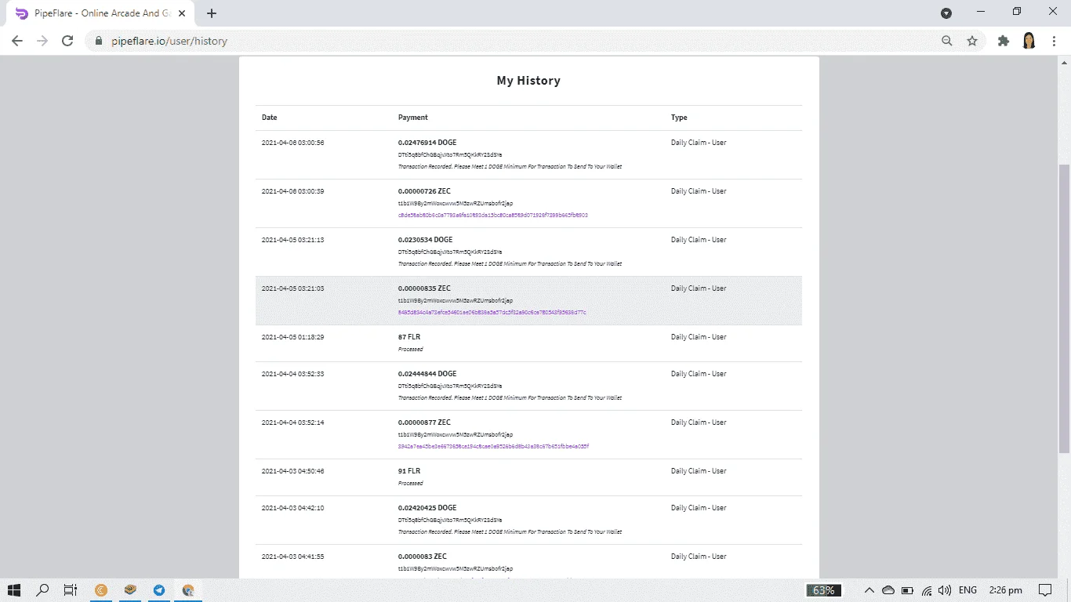
Task: Select the 0.00000726 ZEC payment amount
Action: pyautogui.click(x=424, y=191)
